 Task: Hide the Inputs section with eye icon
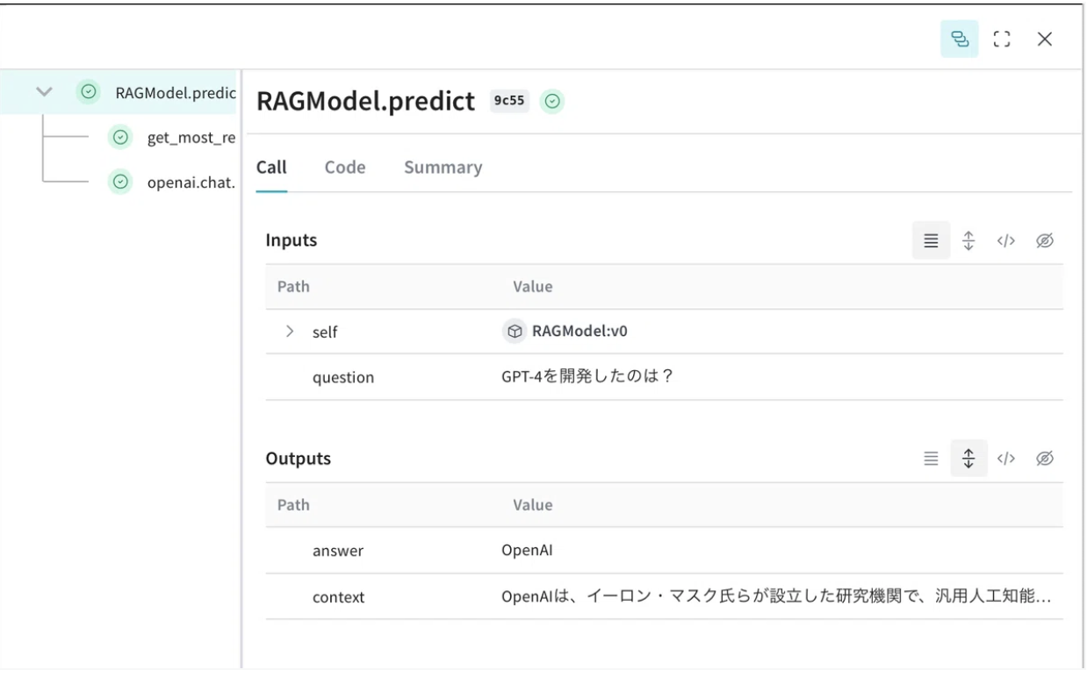(x=1044, y=240)
